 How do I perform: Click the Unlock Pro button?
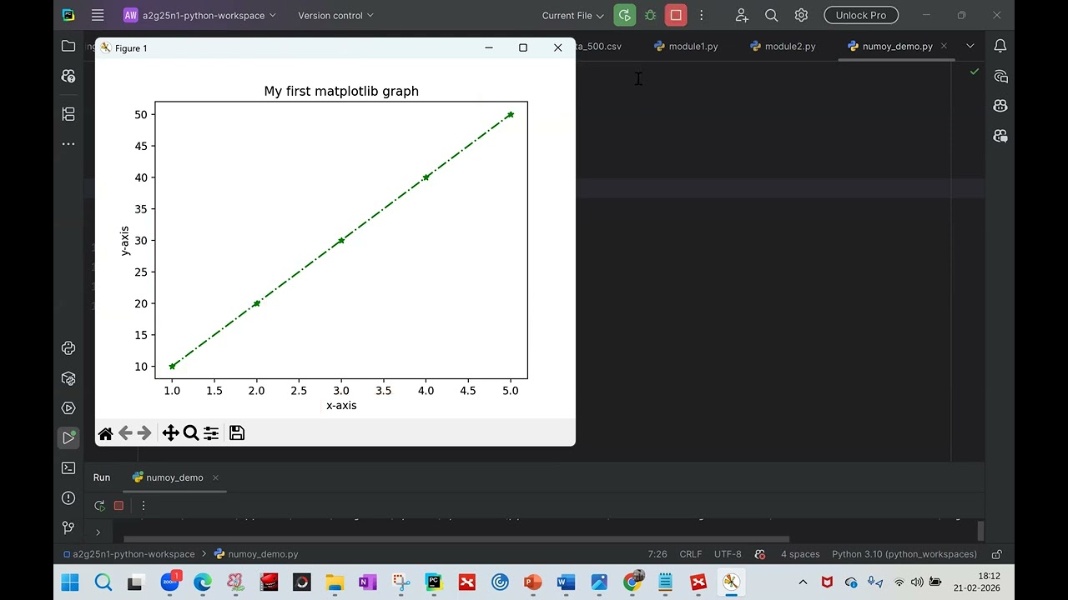click(861, 15)
